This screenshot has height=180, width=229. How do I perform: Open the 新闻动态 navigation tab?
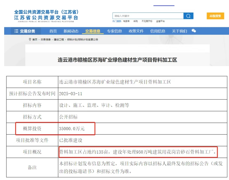point(71,31)
